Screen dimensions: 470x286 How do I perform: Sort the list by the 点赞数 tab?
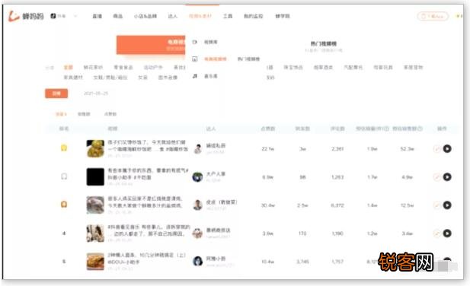110,114
